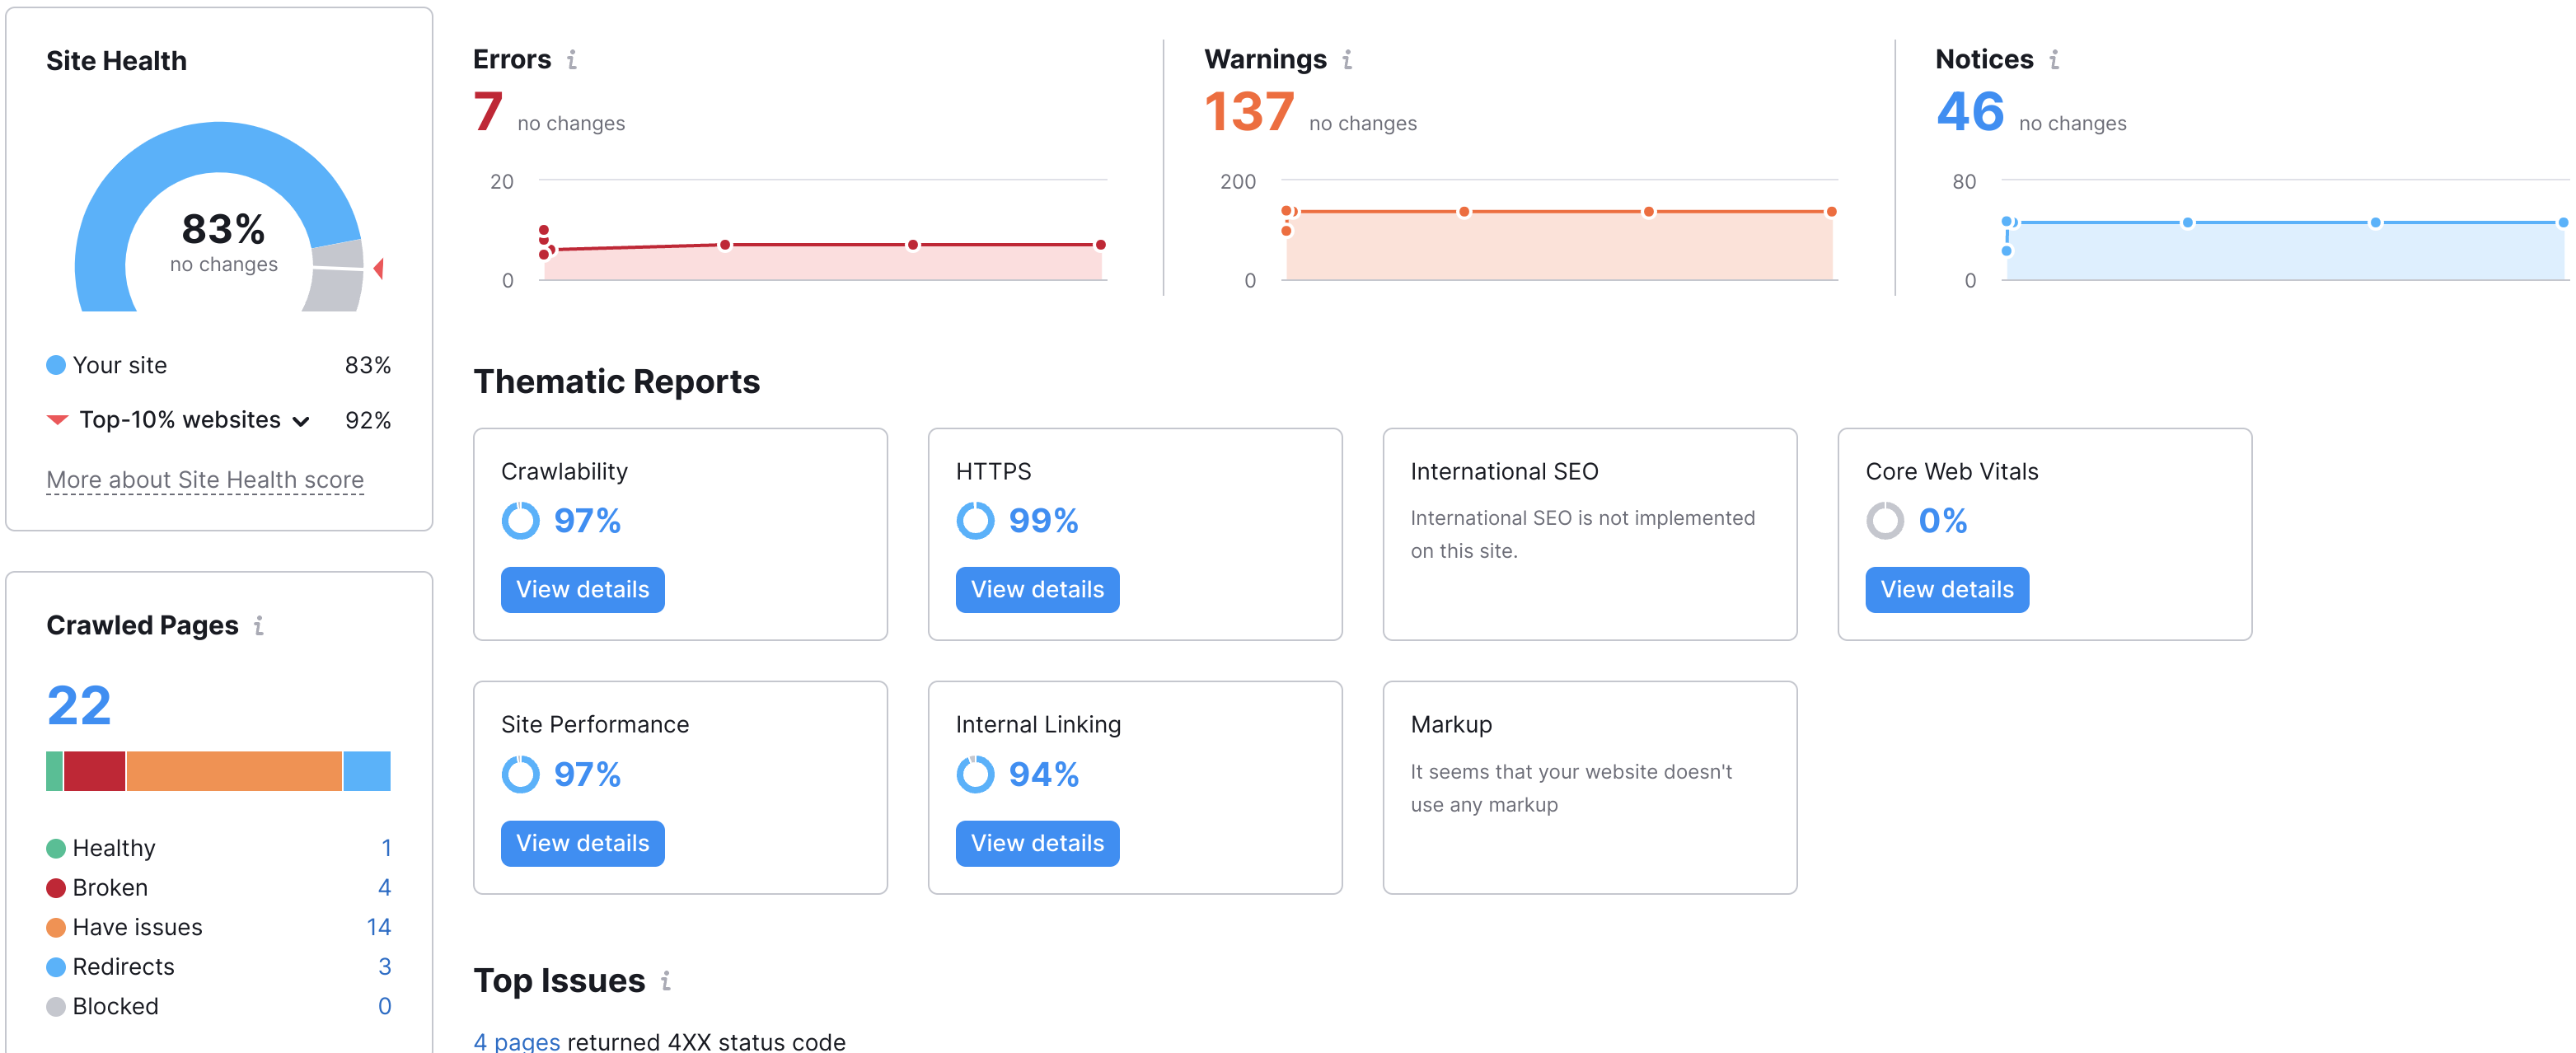This screenshot has width=2576, height=1053.
Task: Click the red Broken bar segment
Action: 94,771
